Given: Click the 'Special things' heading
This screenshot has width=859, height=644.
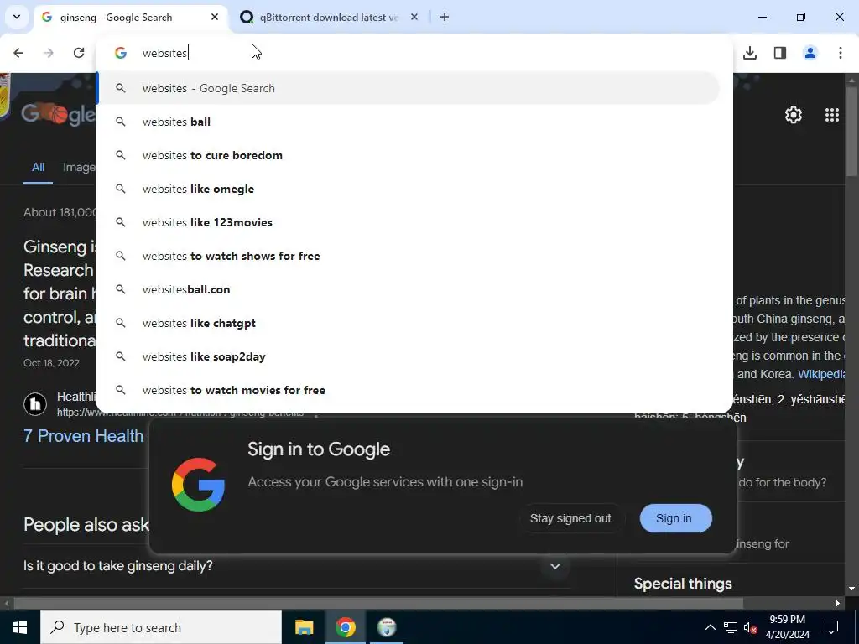Looking at the screenshot, I should [683, 584].
